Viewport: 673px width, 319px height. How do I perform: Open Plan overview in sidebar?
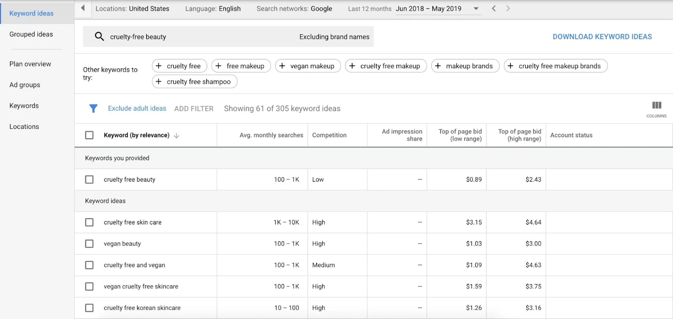click(x=30, y=64)
